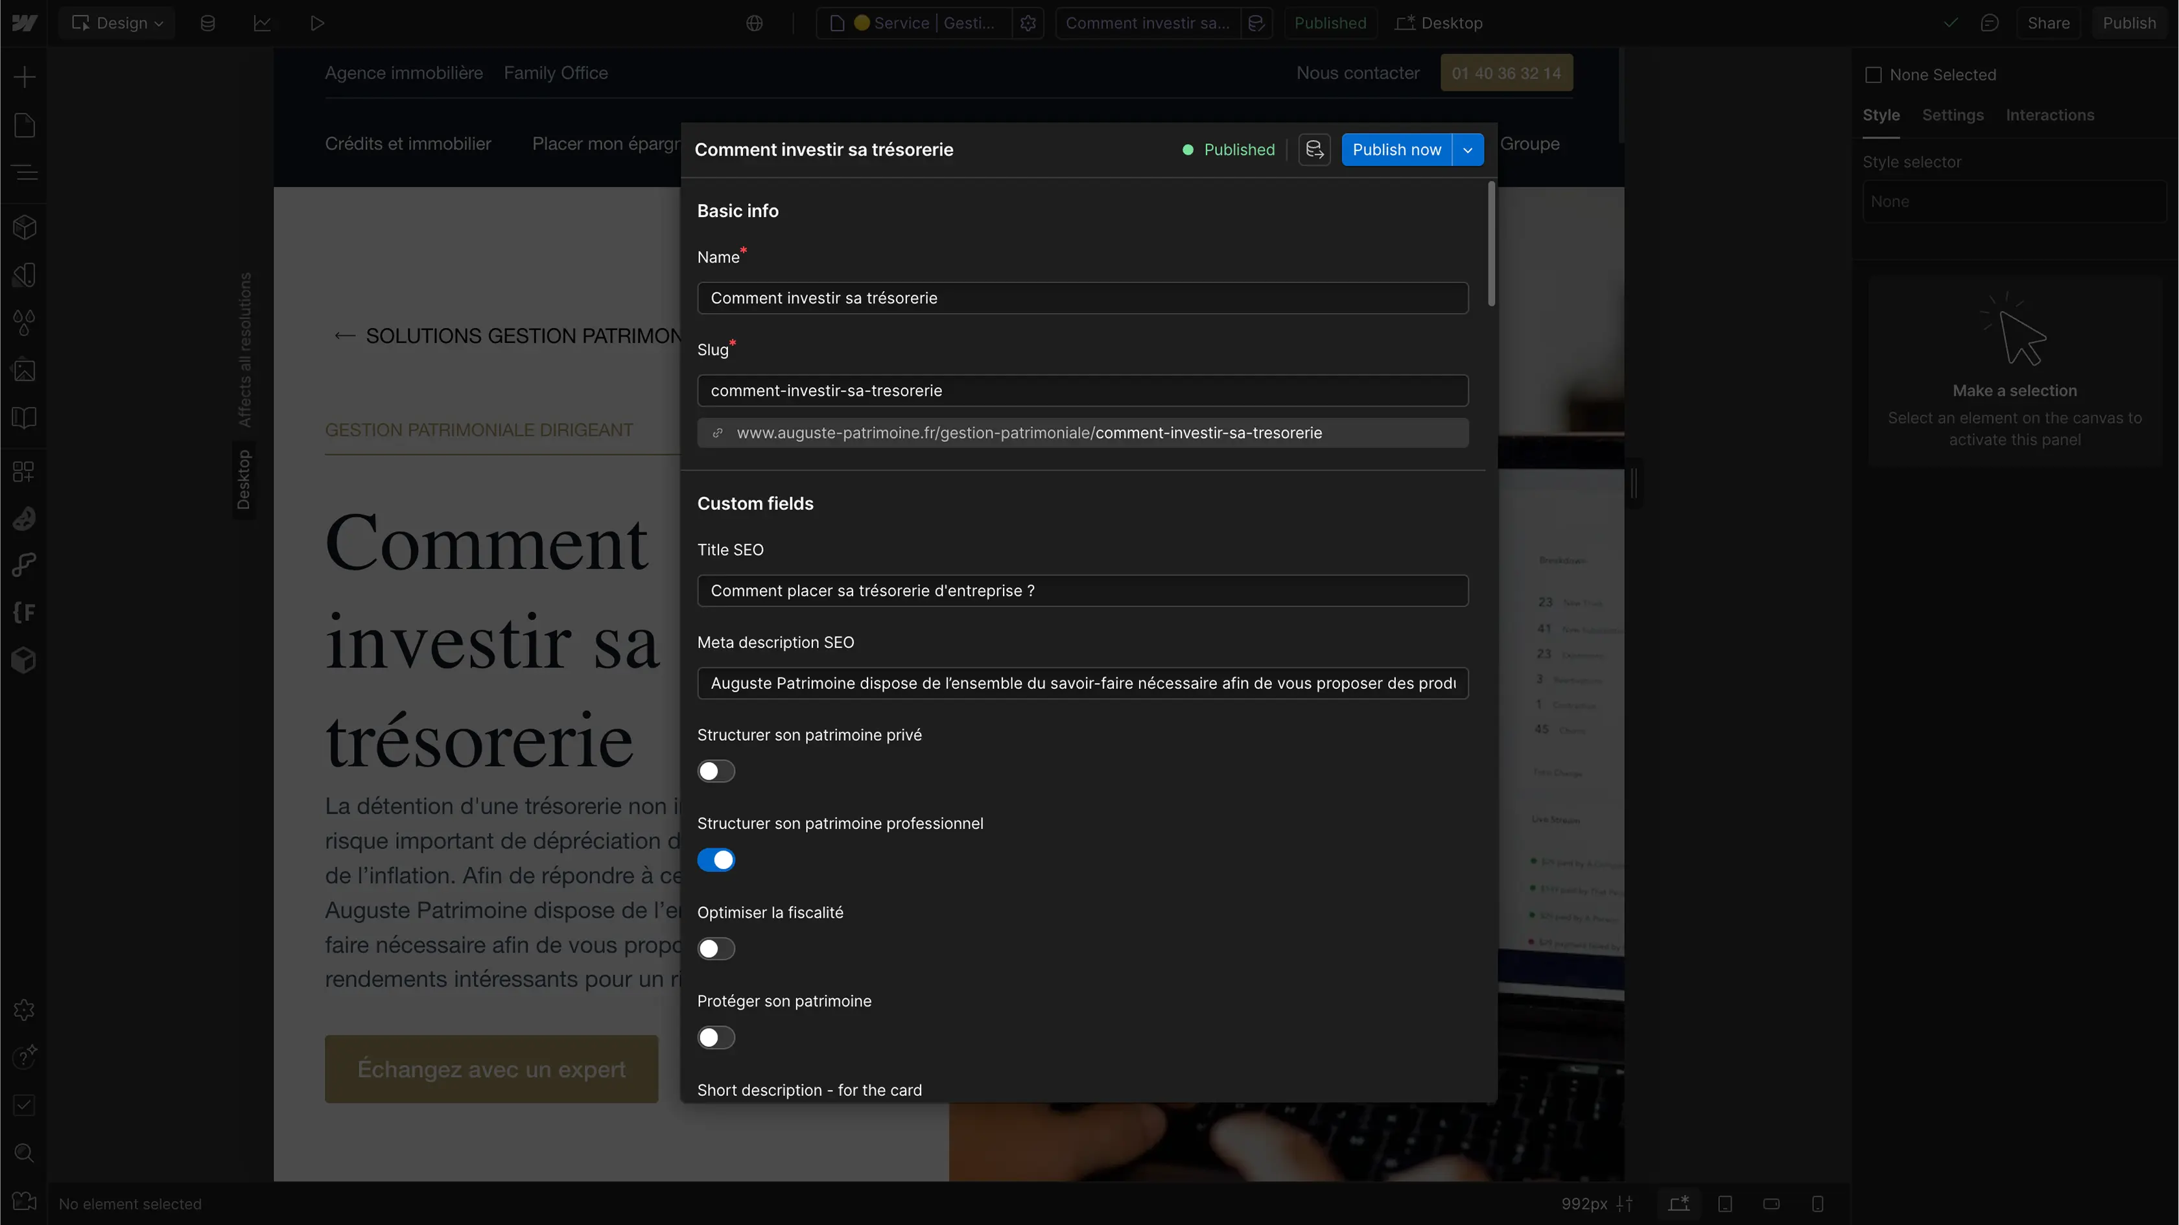Open the open-book sidebar icon

pos(24,417)
